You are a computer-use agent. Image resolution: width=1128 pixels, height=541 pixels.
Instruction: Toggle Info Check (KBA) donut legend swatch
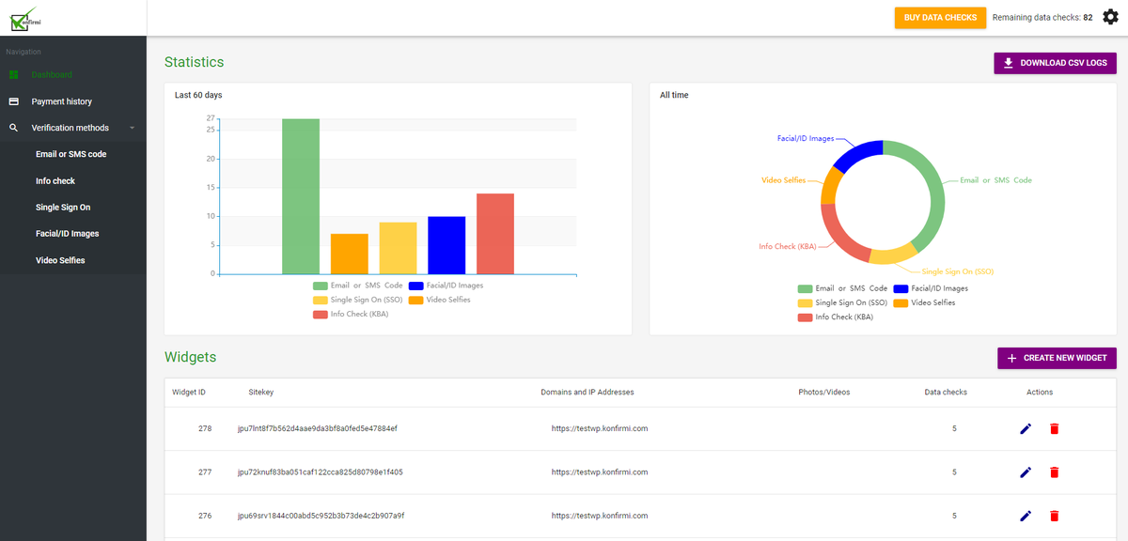click(x=805, y=317)
